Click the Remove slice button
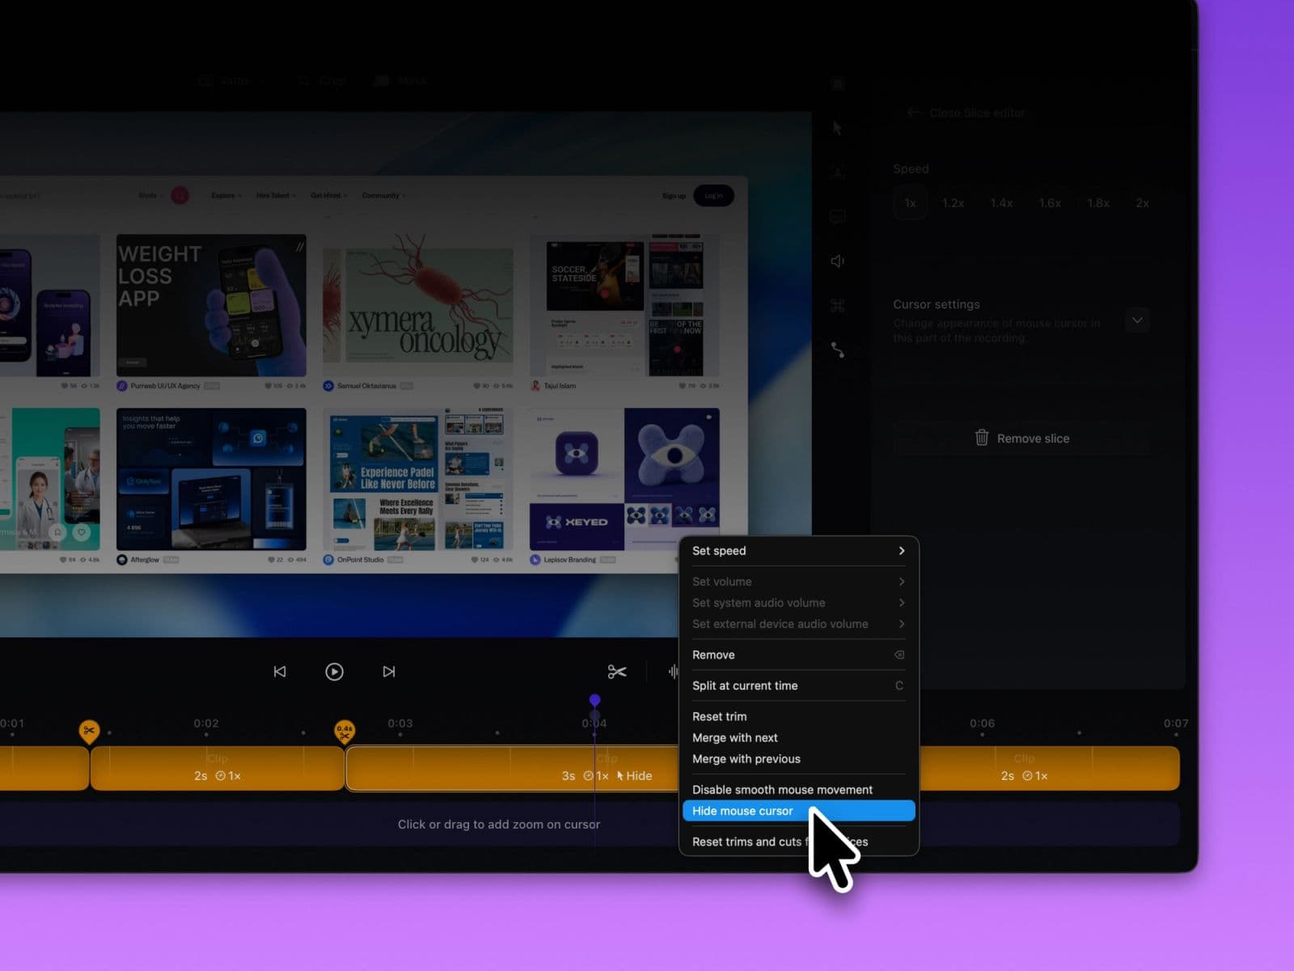Screen dimensions: 1294x971 tap(1022, 439)
